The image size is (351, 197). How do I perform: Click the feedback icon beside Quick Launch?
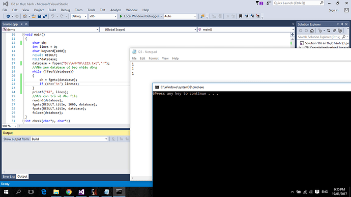point(269,3)
